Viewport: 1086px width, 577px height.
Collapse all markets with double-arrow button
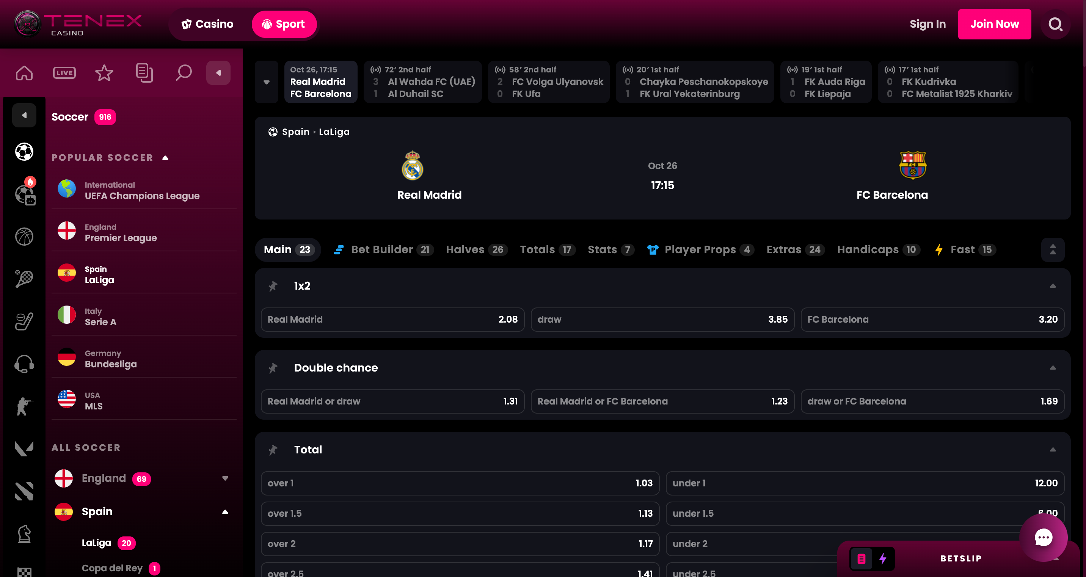pyautogui.click(x=1053, y=249)
